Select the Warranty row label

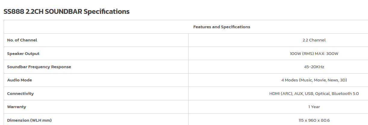(x=17, y=107)
